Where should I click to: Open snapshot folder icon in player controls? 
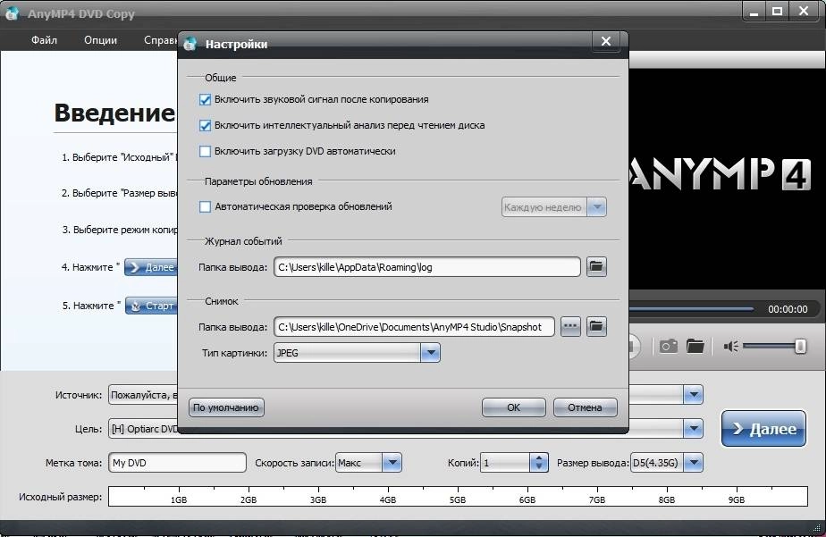coord(695,346)
